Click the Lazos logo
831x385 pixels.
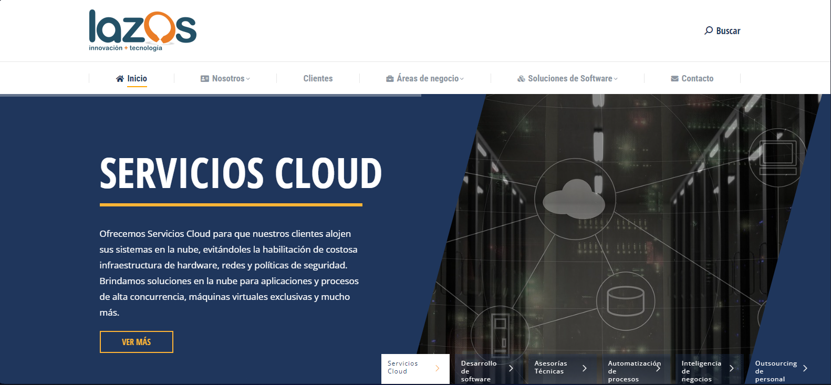coord(142,30)
